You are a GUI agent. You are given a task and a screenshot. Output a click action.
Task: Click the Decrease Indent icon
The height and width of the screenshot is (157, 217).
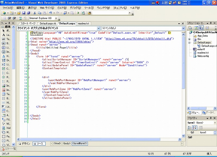[9, 18]
